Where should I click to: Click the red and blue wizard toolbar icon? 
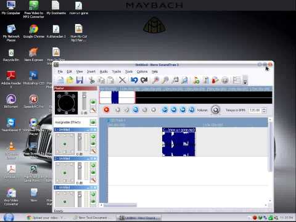pyautogui.click(x=215, y=80)
